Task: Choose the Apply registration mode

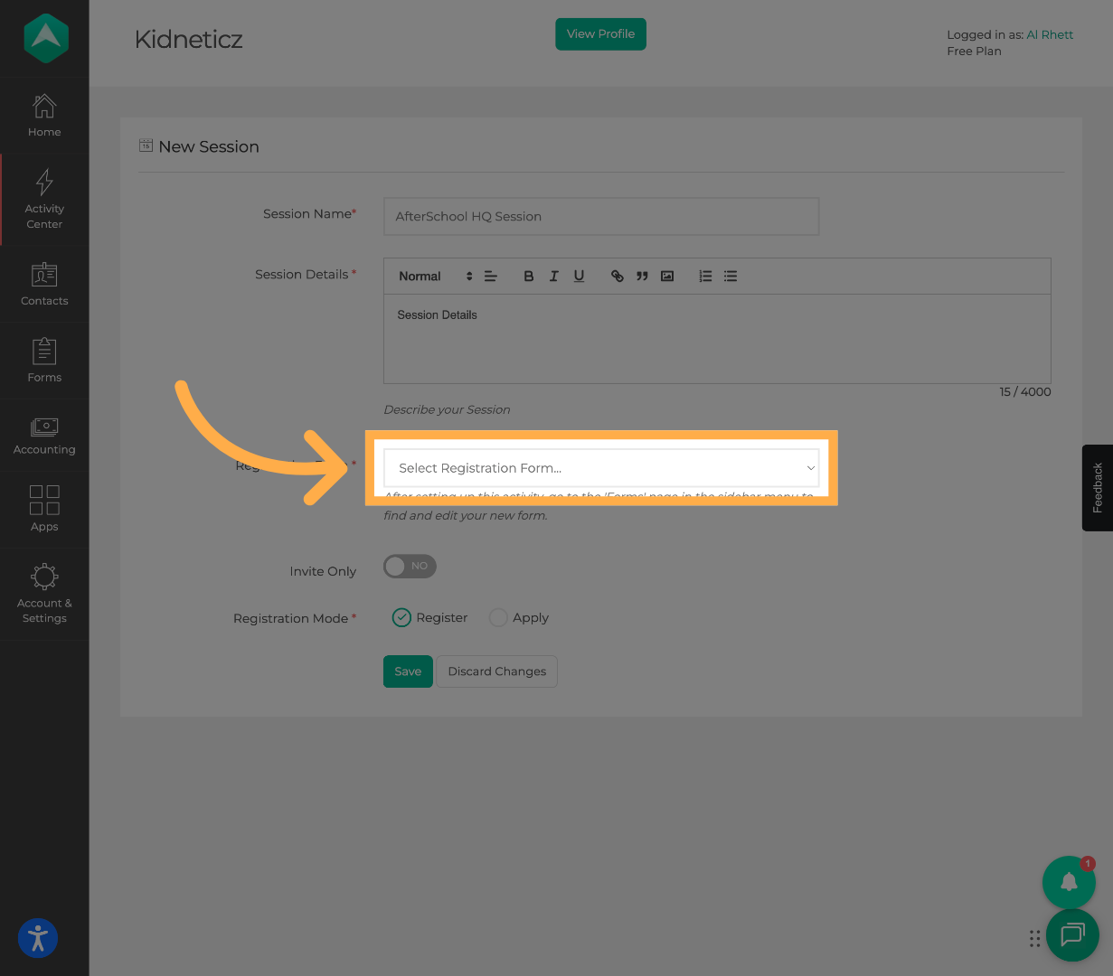Action: pos(498,617)
